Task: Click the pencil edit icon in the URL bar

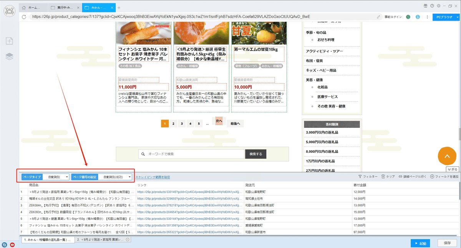Action: (x=379, y=17)
